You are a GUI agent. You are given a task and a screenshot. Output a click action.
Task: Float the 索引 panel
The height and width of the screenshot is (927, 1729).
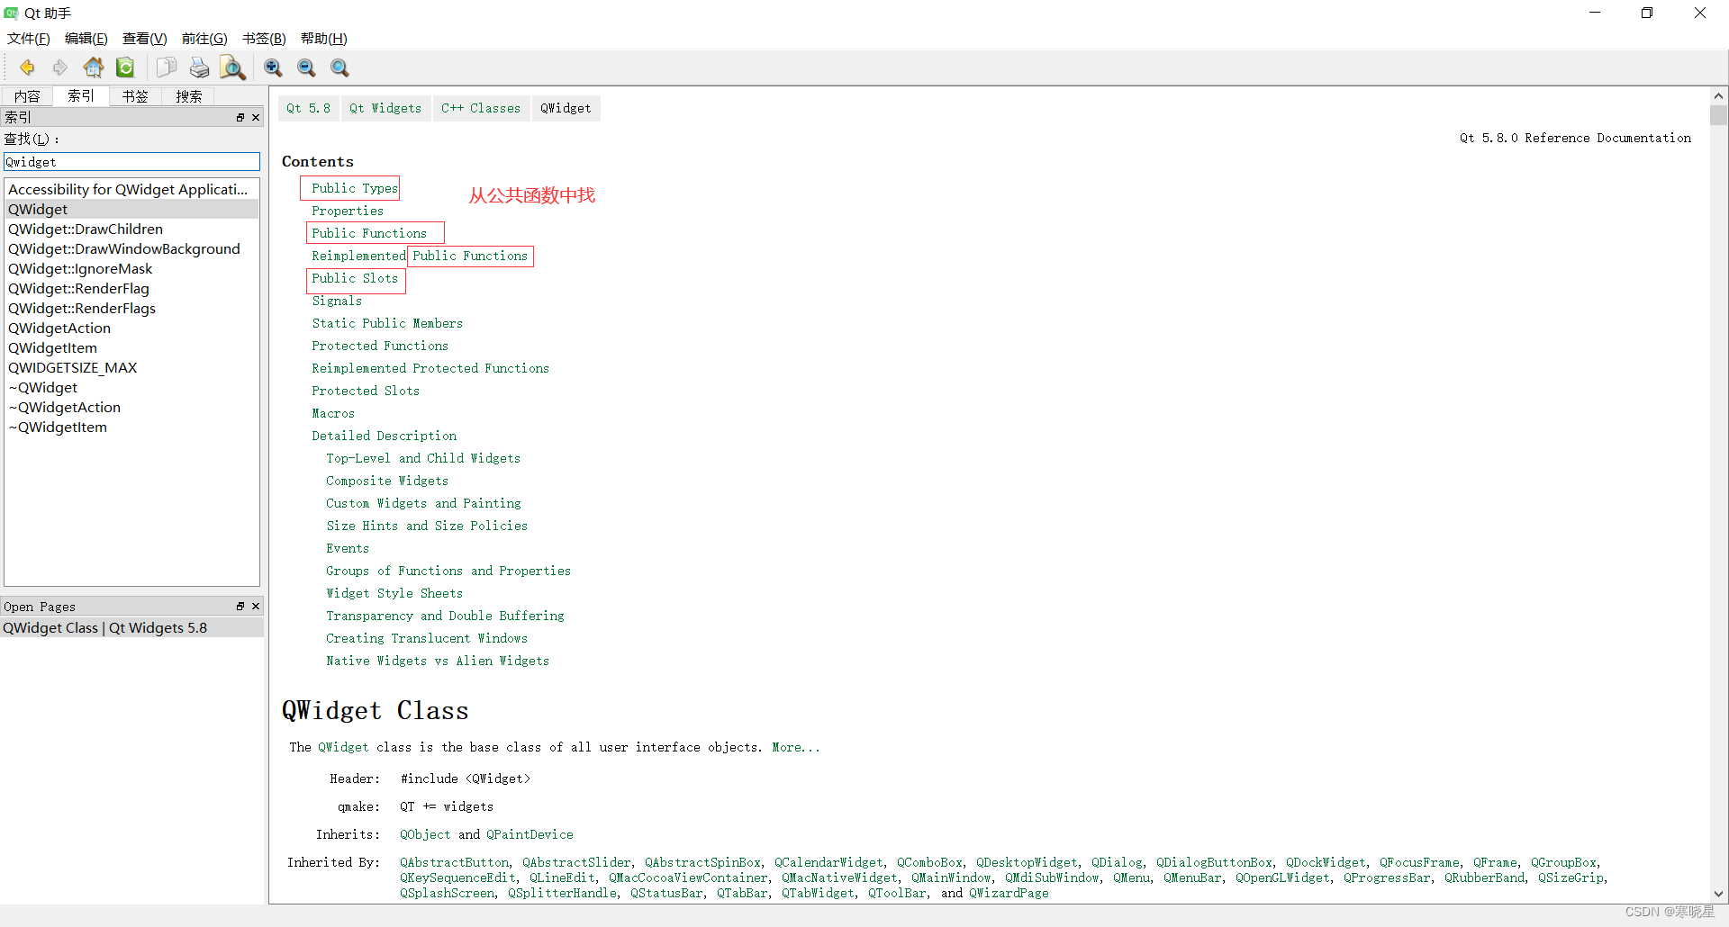pyautogui.click(x=240, y=117)
